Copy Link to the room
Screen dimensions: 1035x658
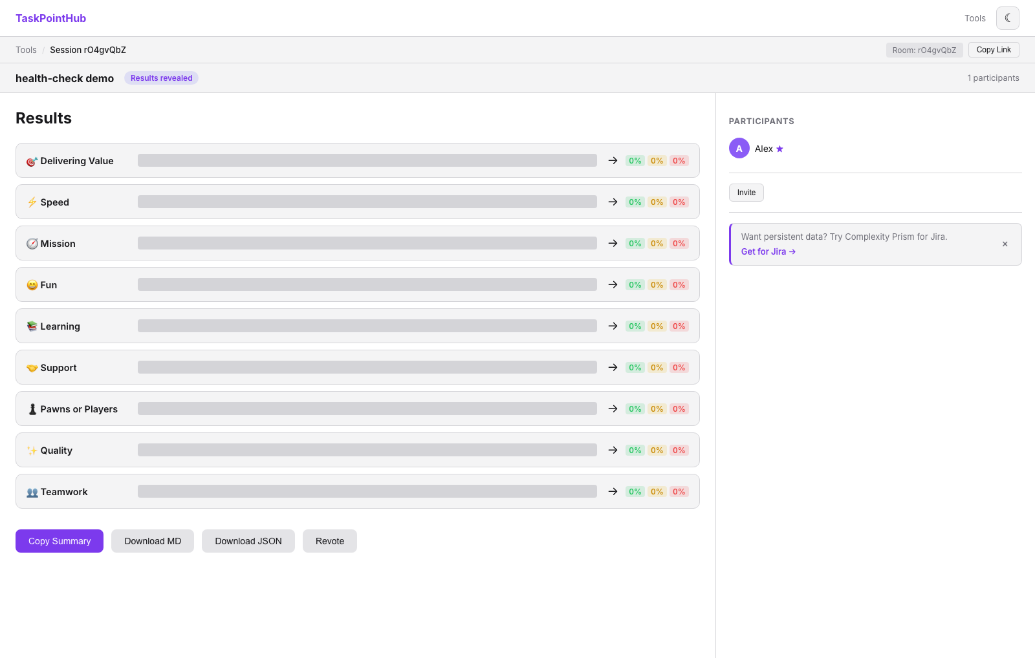point(994,50)
